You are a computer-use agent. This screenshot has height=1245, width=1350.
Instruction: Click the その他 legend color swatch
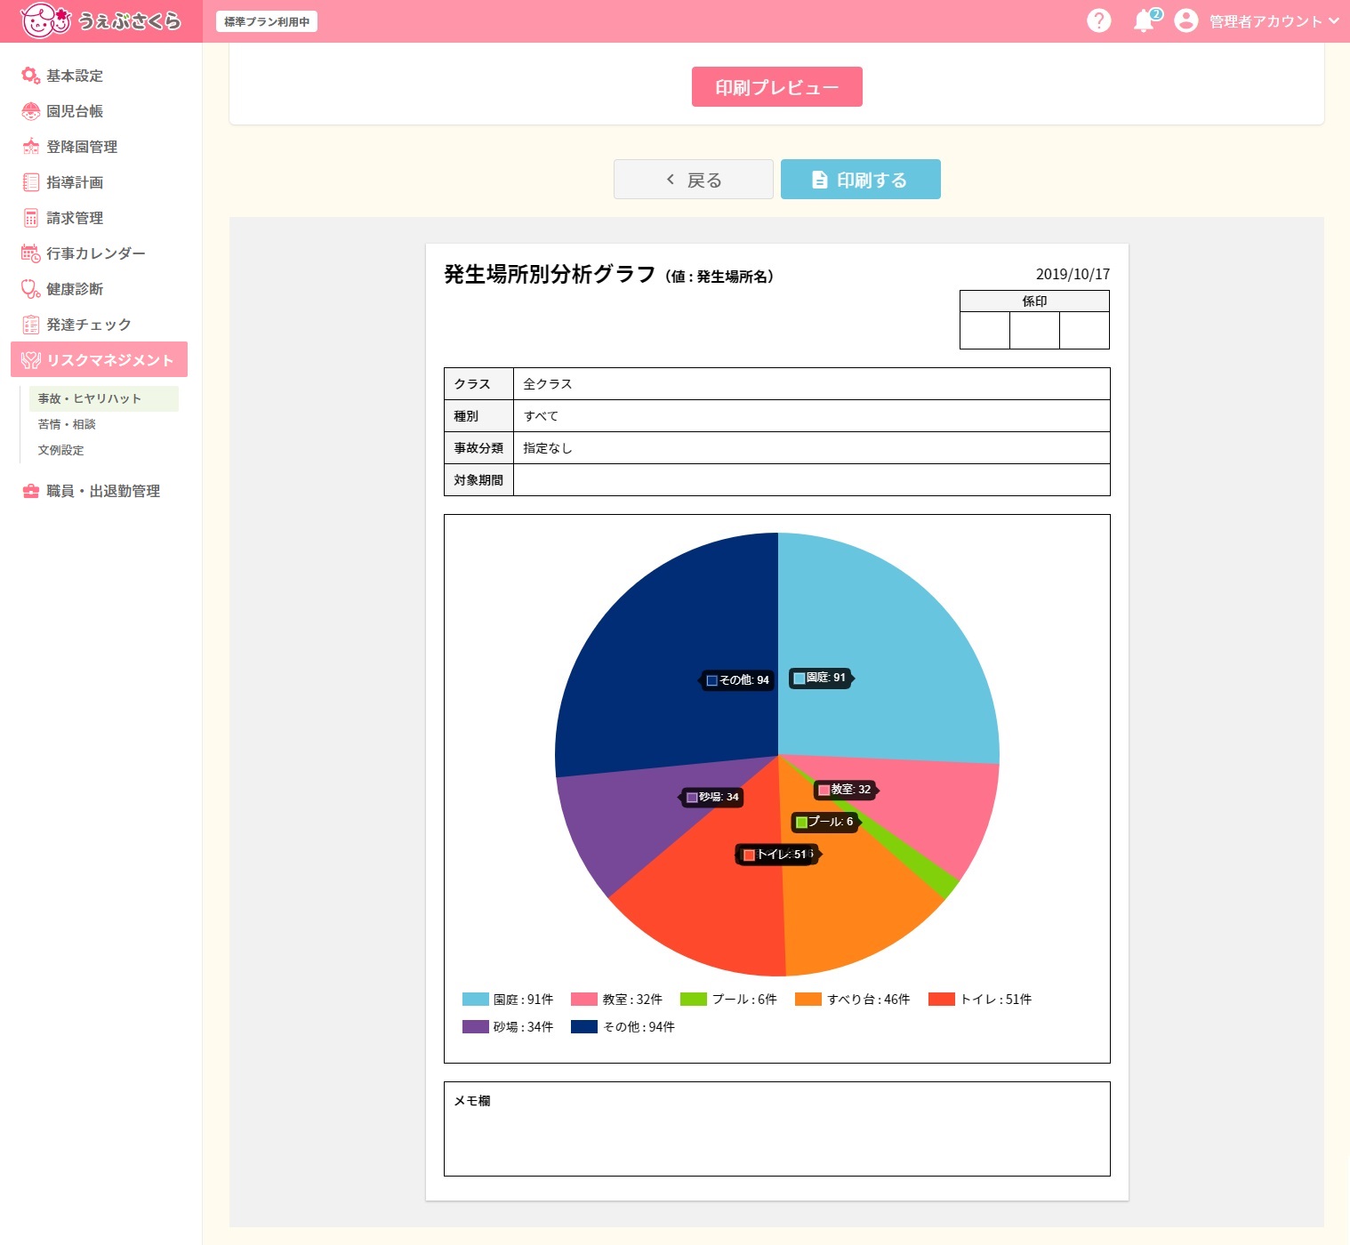click(584, 1027)
